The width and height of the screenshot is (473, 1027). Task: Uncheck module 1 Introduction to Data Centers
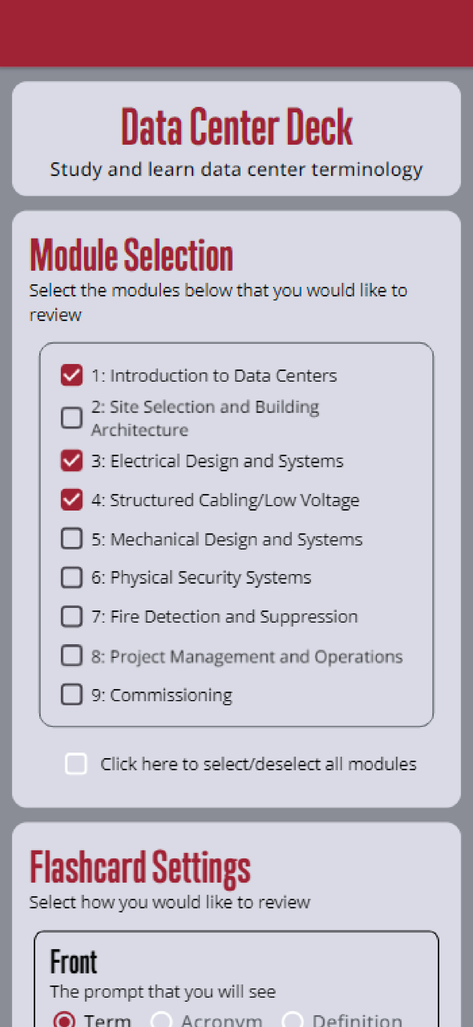point(71,375)
